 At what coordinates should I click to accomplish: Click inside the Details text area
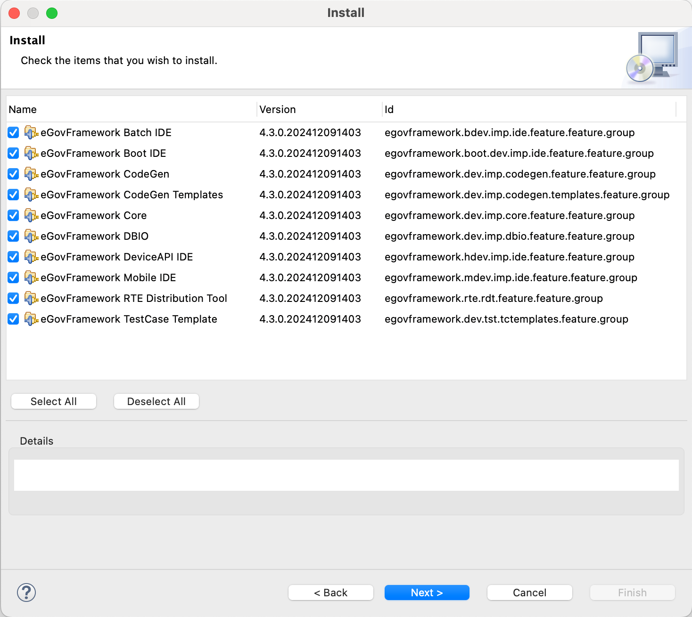(x=346, y=475)
